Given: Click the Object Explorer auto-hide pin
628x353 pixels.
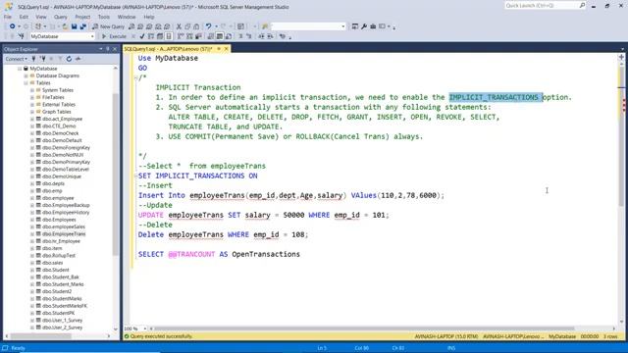Looking at the screenshot, I should tap(108, 49).
